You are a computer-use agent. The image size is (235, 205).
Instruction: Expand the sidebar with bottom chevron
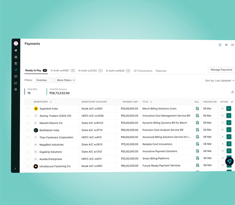15,168
